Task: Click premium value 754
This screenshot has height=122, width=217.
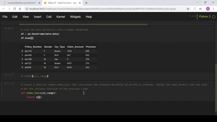Action: click(x=87, y=59)
